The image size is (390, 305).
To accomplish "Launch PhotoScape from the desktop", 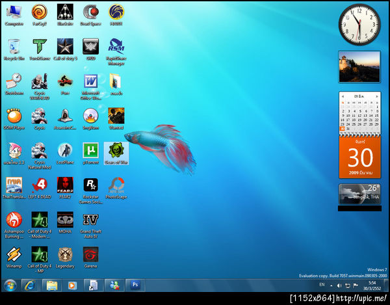I will point(116,188).
